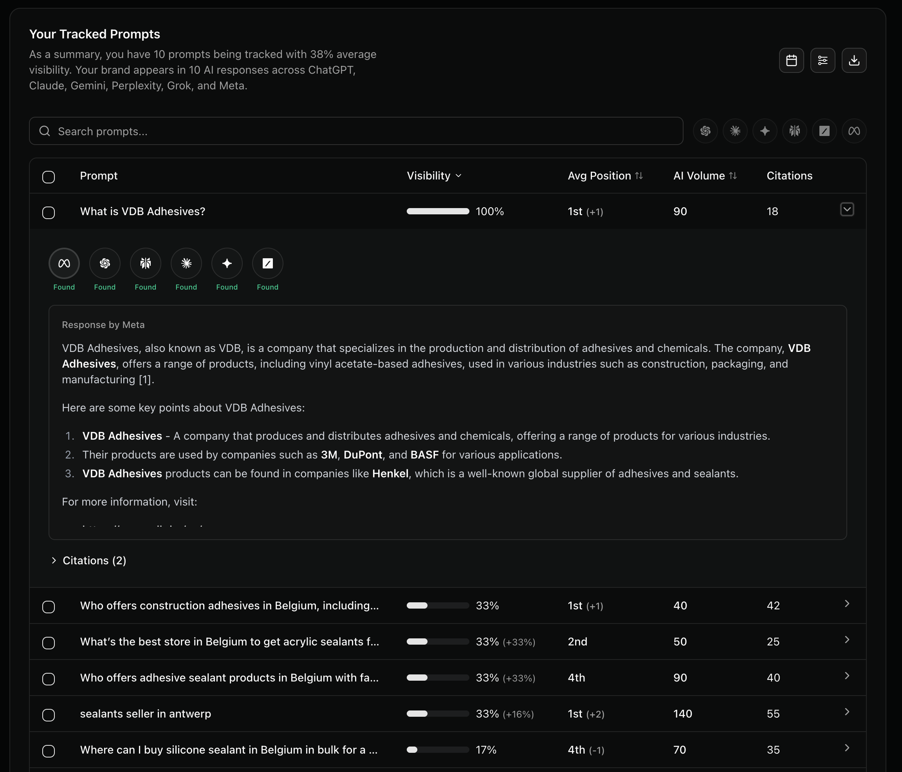Filter by Grok icon beside search bar
Image resolution: width=902 pixels, height=772 pixels.
point(824,131)
